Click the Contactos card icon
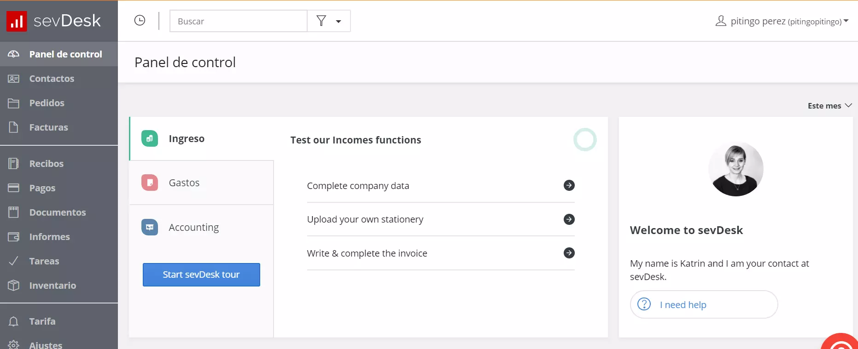The image size is (858, 349). coord(14,79)
